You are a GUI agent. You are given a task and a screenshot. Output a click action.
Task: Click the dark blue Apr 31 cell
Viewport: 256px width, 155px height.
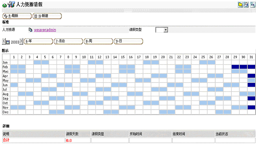coord(251,76)
